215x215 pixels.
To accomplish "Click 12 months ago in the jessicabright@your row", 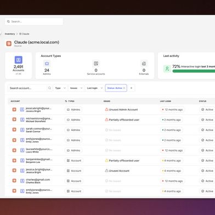I will click(x=174, y=110).
